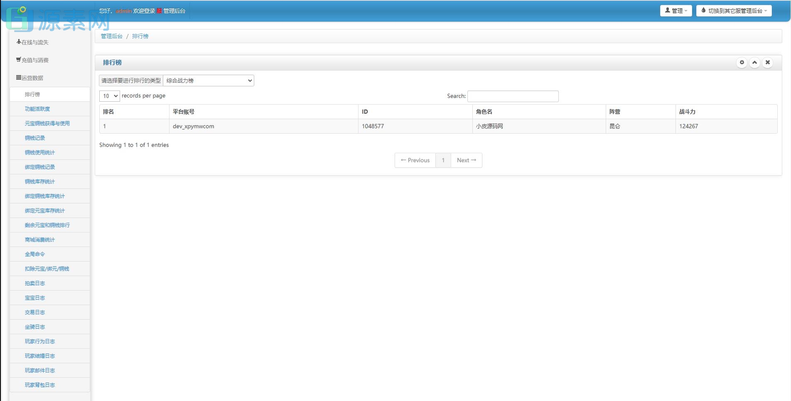The image size is (791, 401).
Task: Open 玩家邮件日志 in the sidebar
Action: tap(40, 371)
